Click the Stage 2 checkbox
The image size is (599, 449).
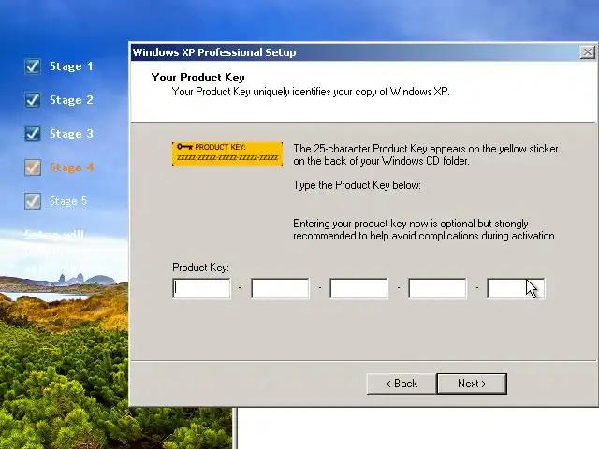tap(33, 100)
